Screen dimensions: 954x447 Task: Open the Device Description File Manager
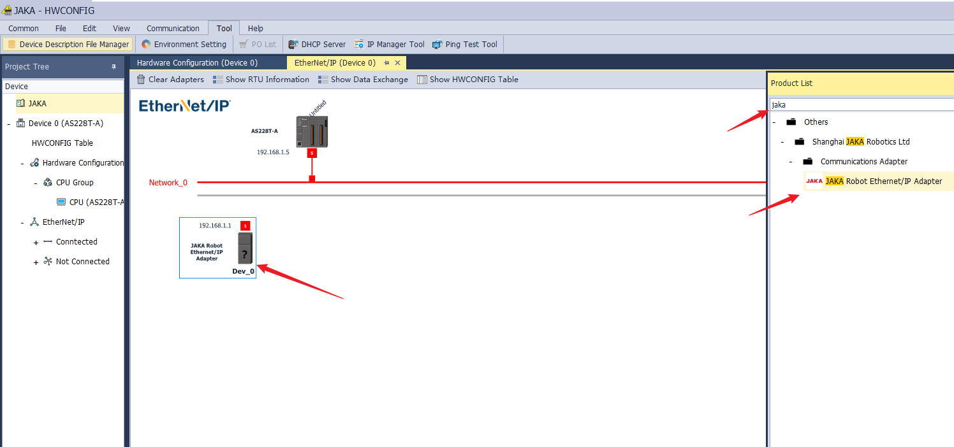click(x=68, y=45)
